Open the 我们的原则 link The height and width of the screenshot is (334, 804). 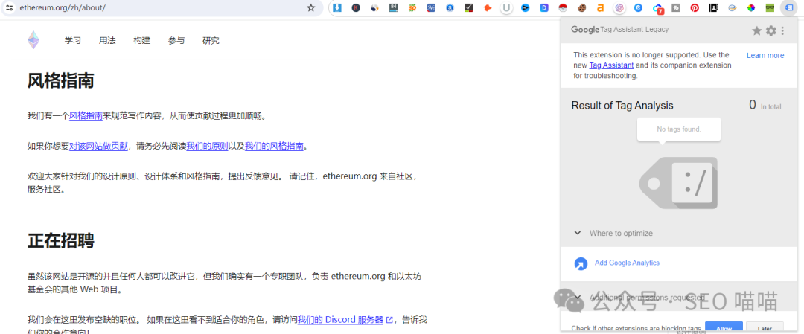(x=207, y=146)
